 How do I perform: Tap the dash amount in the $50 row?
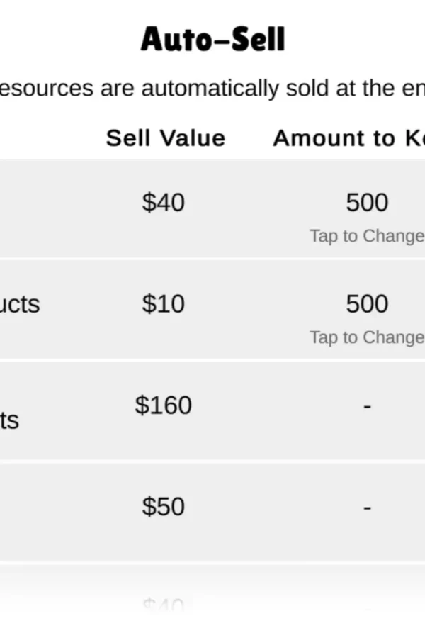[367, 508]
